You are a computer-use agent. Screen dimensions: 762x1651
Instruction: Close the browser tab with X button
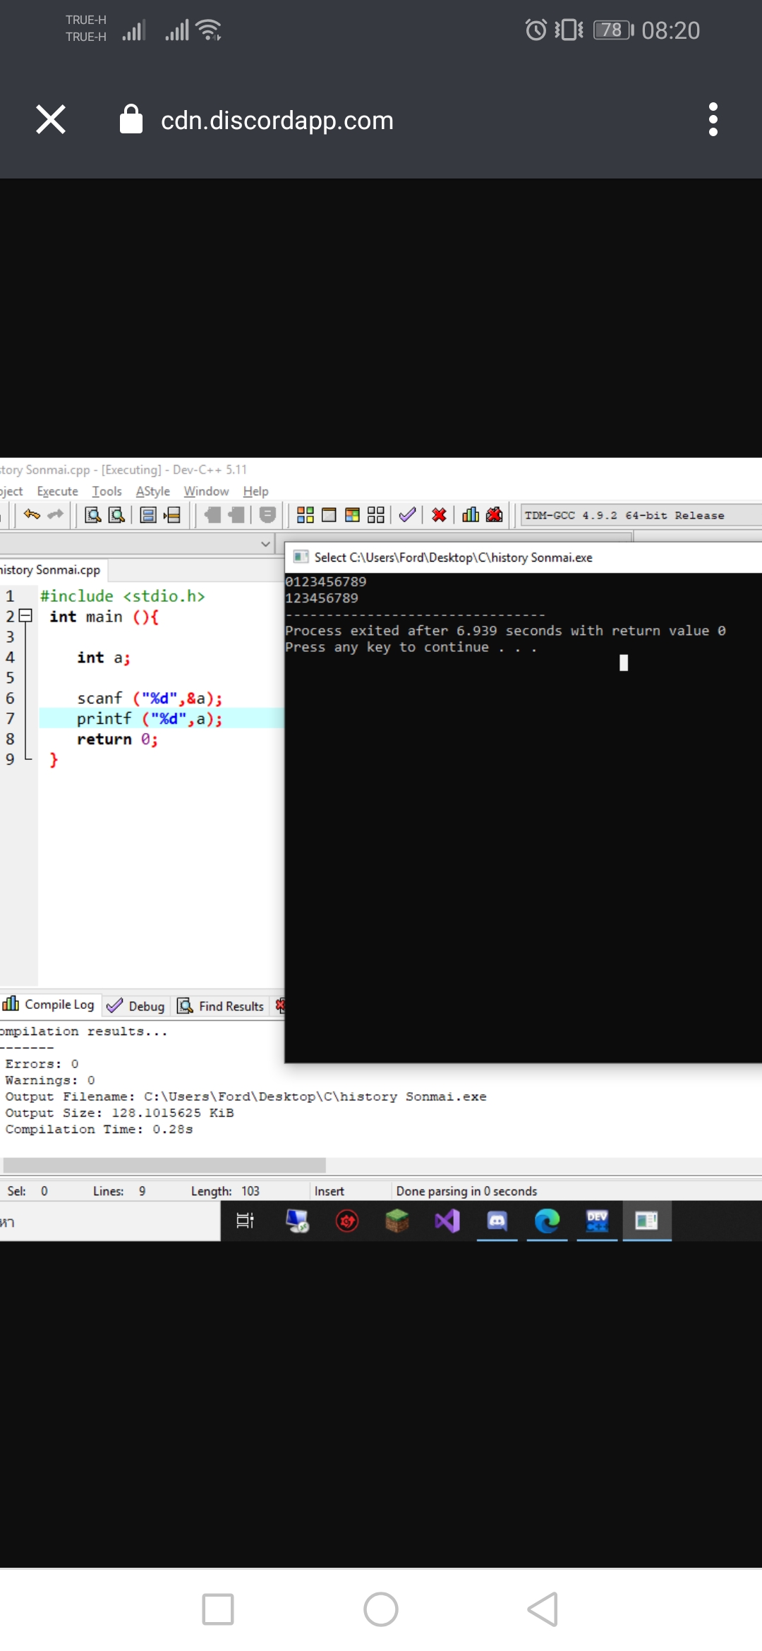(51, 120)
